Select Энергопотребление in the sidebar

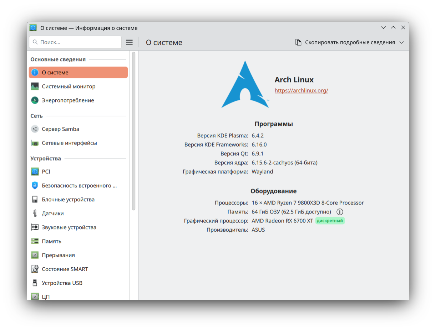[x=78, y=100]
